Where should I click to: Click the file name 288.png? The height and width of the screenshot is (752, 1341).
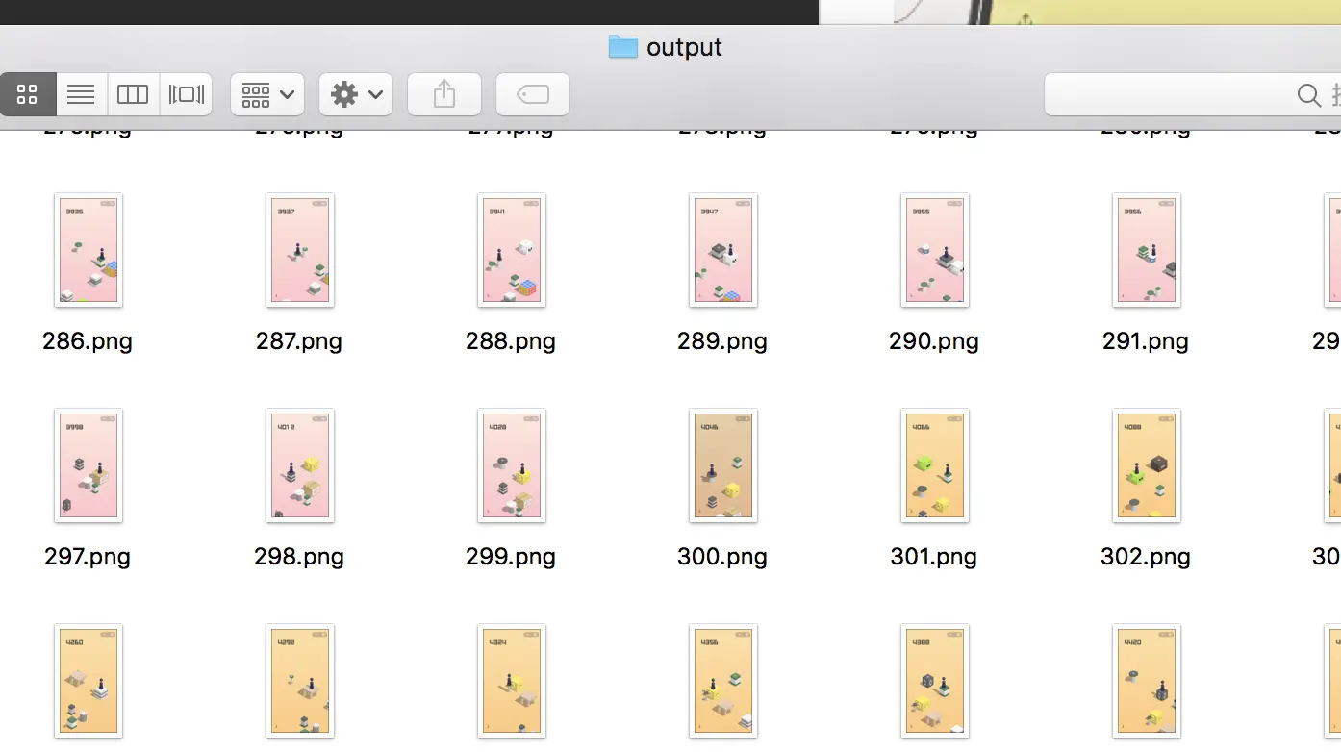(x=511, y=341)
